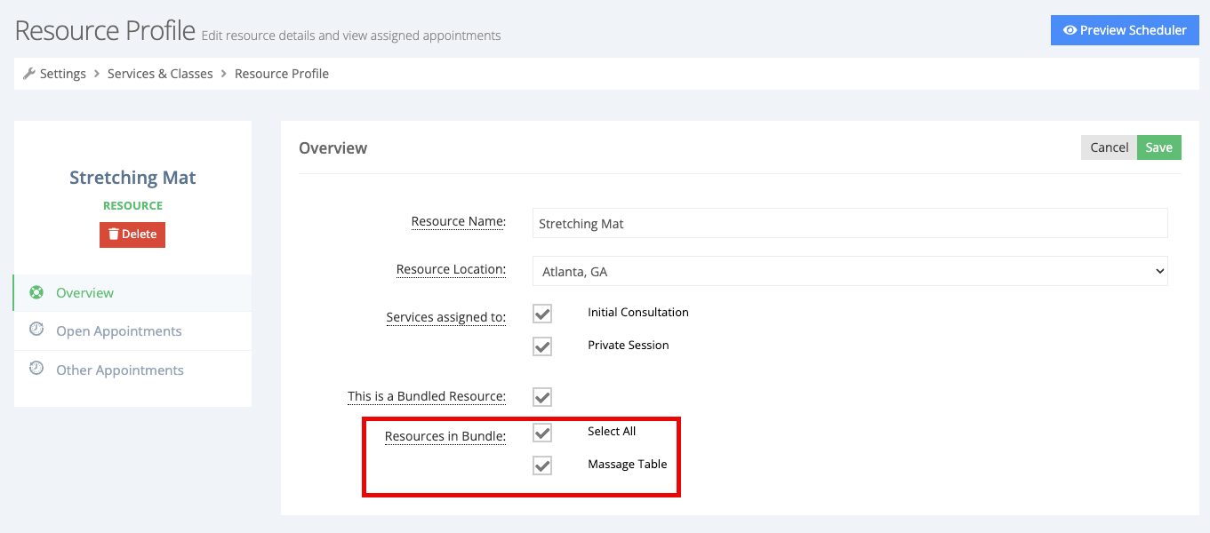Viewport: 1210px width, 533px height.
Task: Click the Massage Table label text
Action: 627,465
